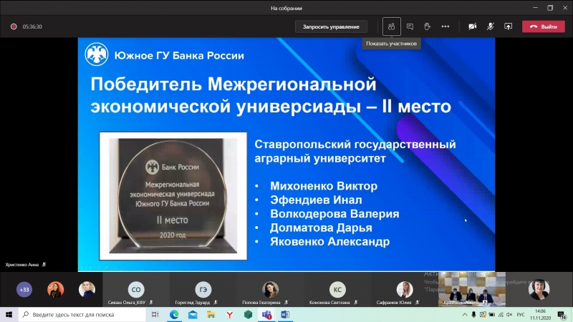Launch Microsoft Edge from taskbar

(x=174, y=314)
